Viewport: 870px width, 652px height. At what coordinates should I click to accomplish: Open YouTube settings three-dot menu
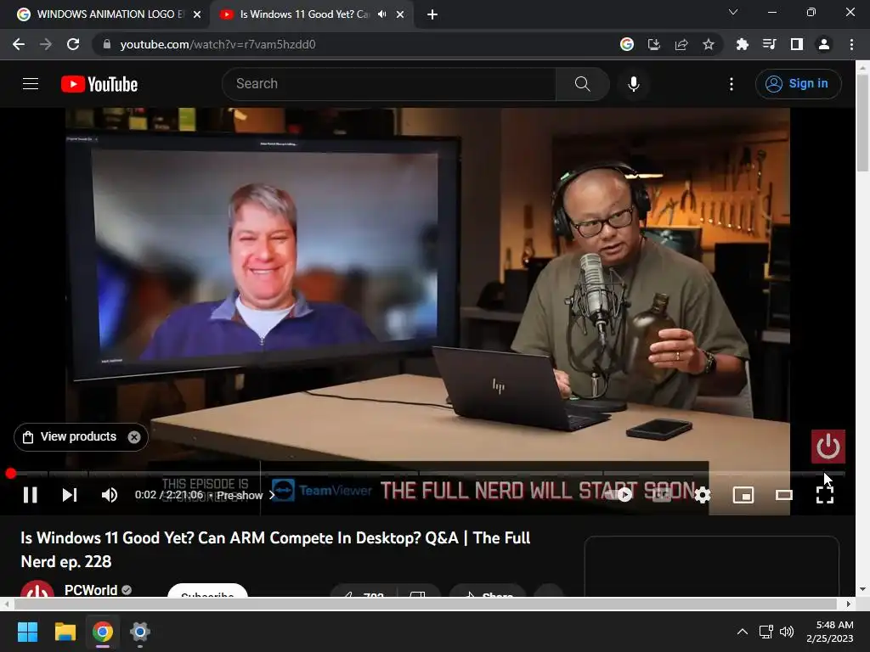click(732, 84)
